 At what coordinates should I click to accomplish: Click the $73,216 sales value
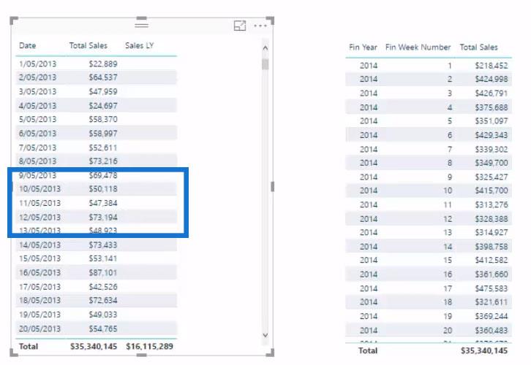[x=103, y=161]
